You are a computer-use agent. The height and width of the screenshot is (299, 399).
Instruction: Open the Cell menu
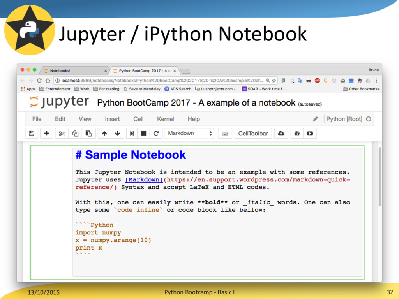coord(138,119)
